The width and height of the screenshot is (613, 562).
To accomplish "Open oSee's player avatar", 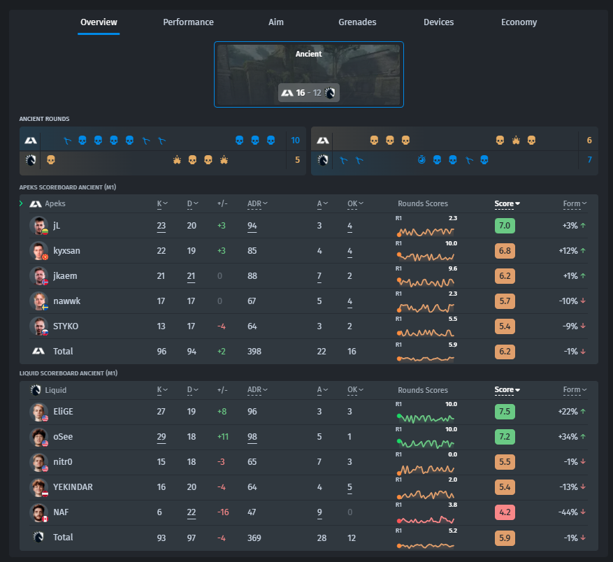I will pyautogui.click(x=38, y=437).
